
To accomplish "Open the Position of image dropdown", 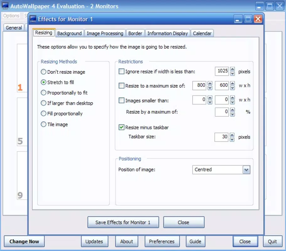I will pyautogui.click(x=246, y=170).
